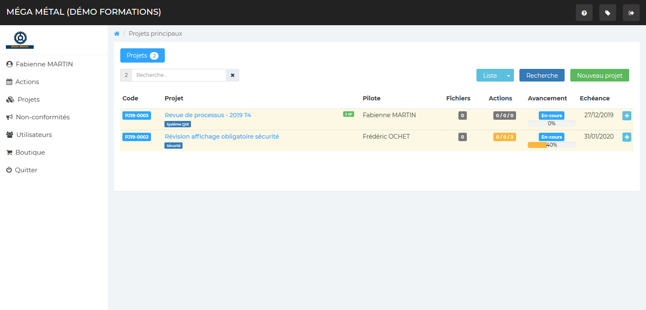The height and width of the screenshot is (310, 646).
Task: Click the Méga Métal logo
Action: pyautogui.click(x=20, y=40)
